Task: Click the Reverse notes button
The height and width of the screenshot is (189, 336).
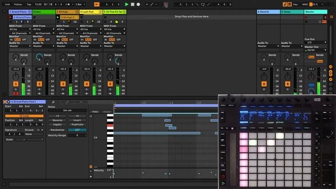Action: (57, 120)
